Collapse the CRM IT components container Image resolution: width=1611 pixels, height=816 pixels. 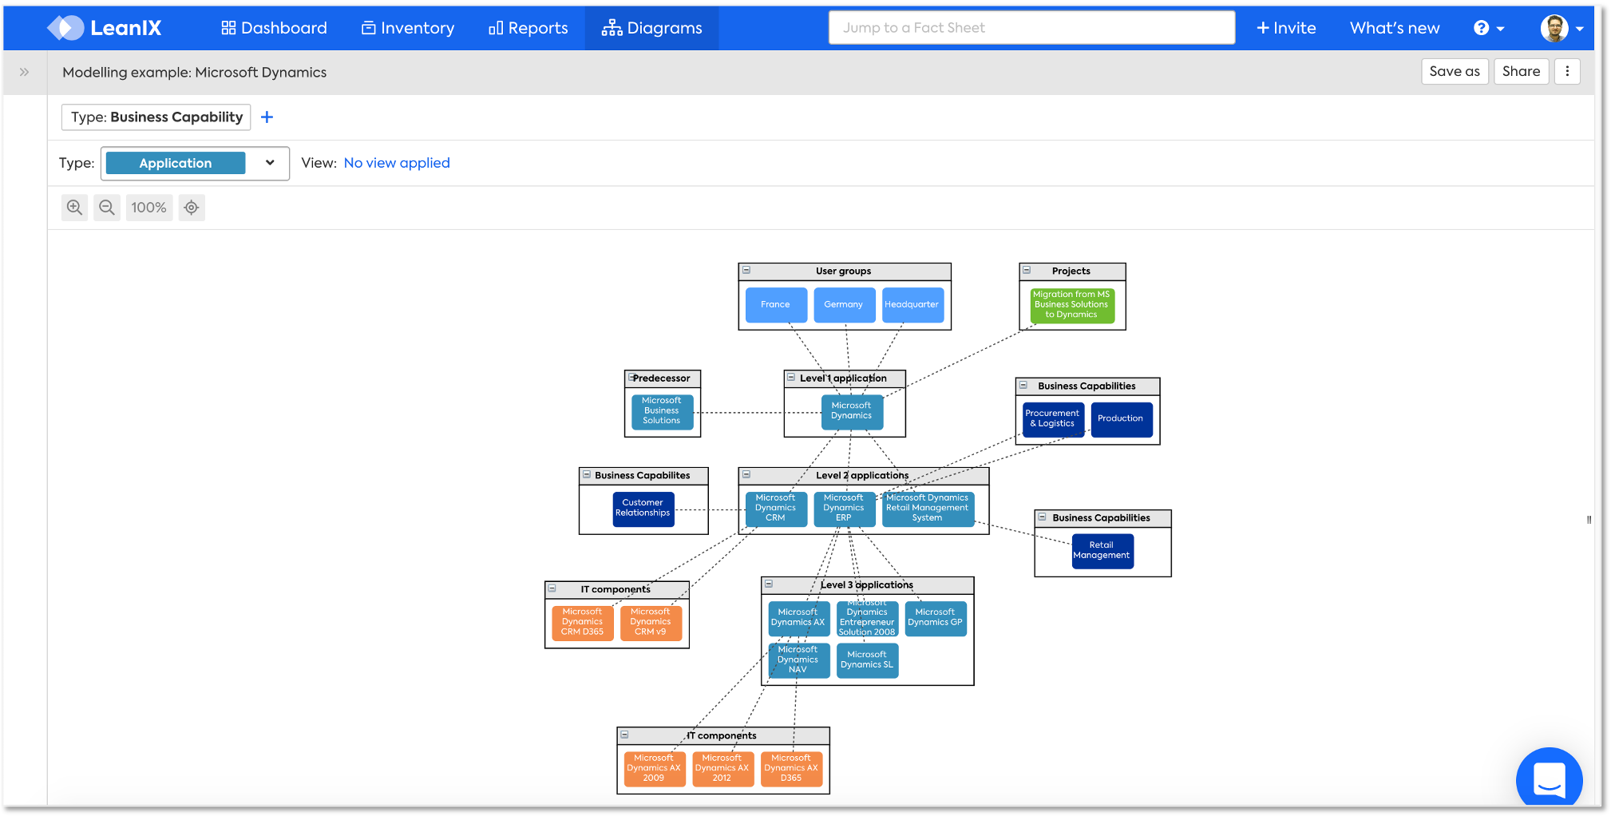click(552, 588)
